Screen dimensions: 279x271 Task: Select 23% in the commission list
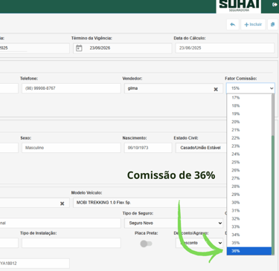point(249,146)
